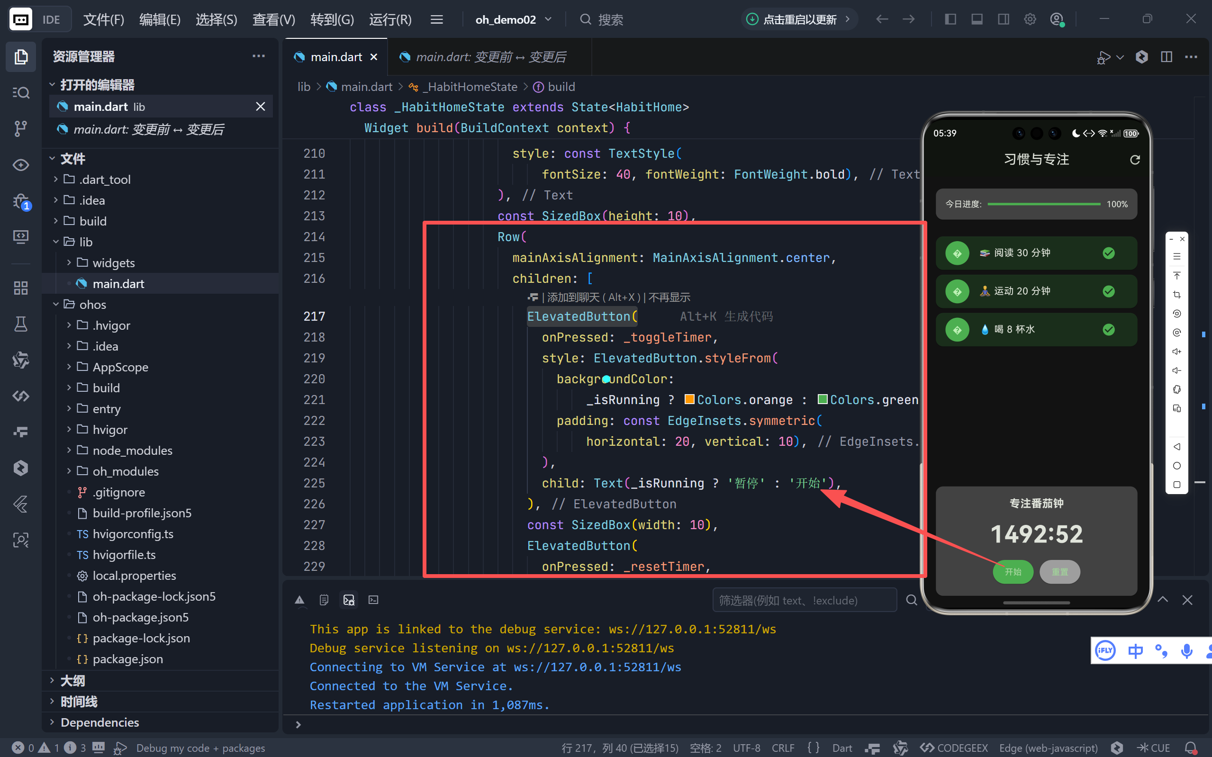This screenshot has width=1212, height=757.
Task: Open the Extensions view icon
Action: coord(20,288)
